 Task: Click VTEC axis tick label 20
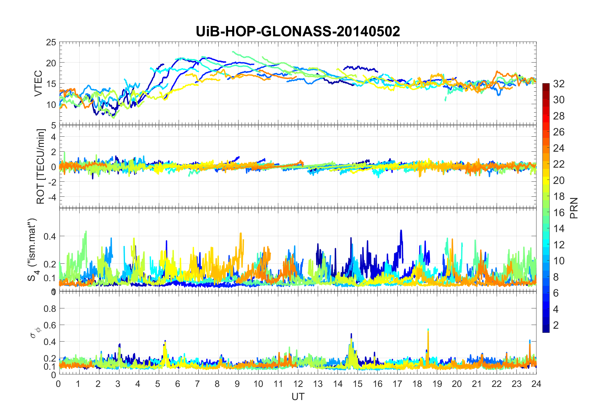(x=51, y=63)
